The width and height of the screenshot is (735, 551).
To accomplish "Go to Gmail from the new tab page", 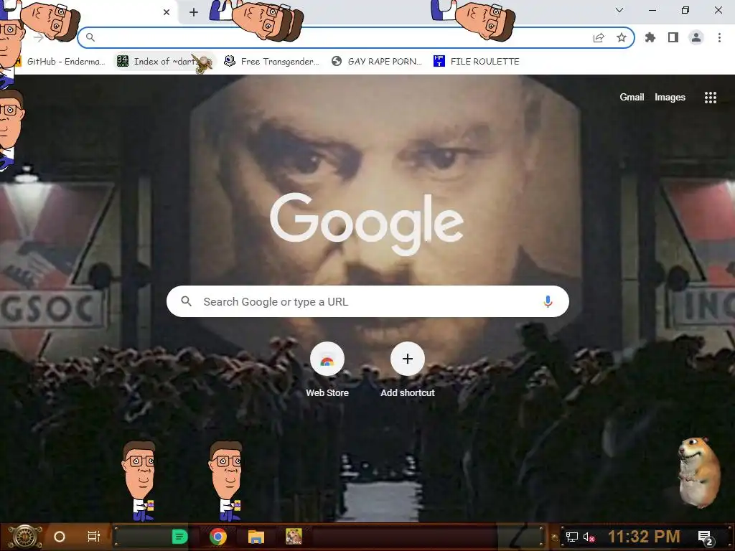I will click(632, 97).
